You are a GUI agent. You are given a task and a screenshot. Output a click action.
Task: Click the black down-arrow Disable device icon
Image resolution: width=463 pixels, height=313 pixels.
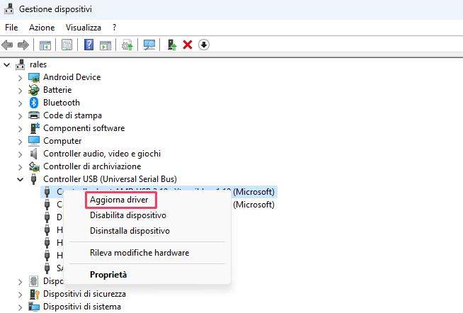coord(204,45)
